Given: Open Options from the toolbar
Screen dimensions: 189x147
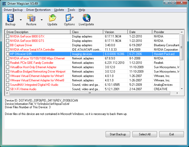Looking at the screenshot, I should coord(69,18).
